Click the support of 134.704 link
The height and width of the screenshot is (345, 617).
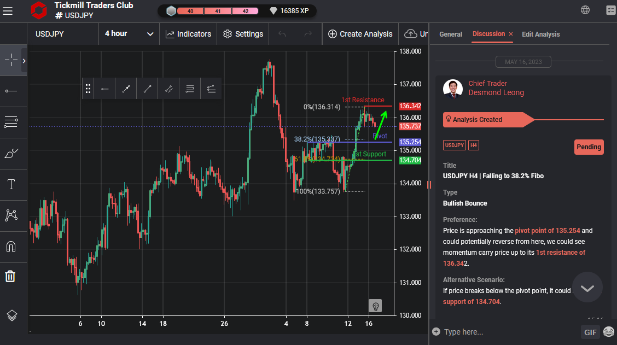(x=472, y=302)
